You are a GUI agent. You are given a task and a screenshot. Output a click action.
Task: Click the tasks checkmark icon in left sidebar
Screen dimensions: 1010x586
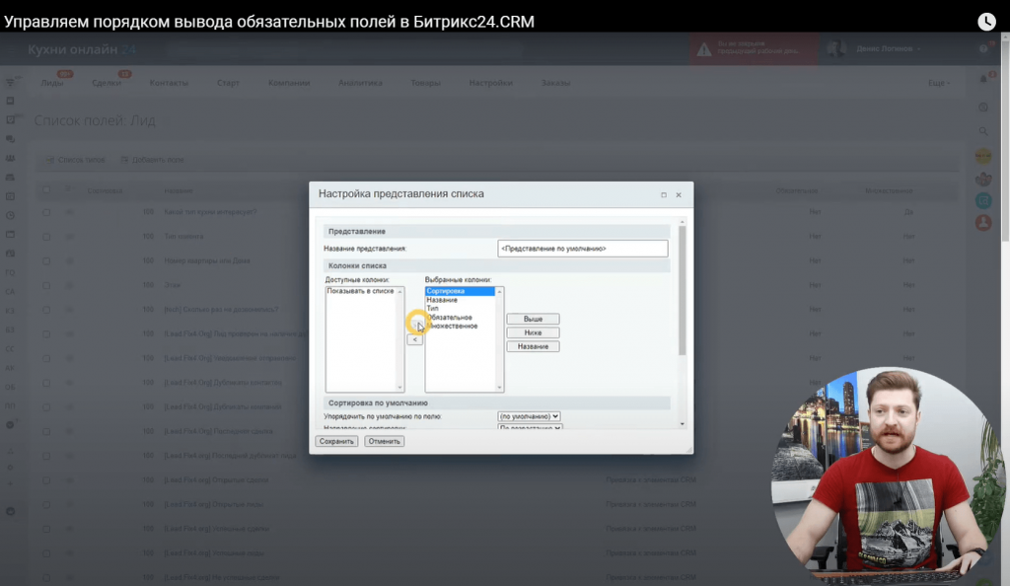pos(10,119)
